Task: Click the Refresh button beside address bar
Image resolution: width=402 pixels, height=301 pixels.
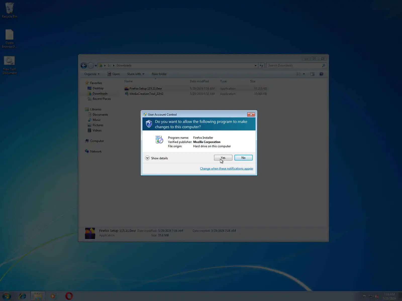Action: point(261,65)
